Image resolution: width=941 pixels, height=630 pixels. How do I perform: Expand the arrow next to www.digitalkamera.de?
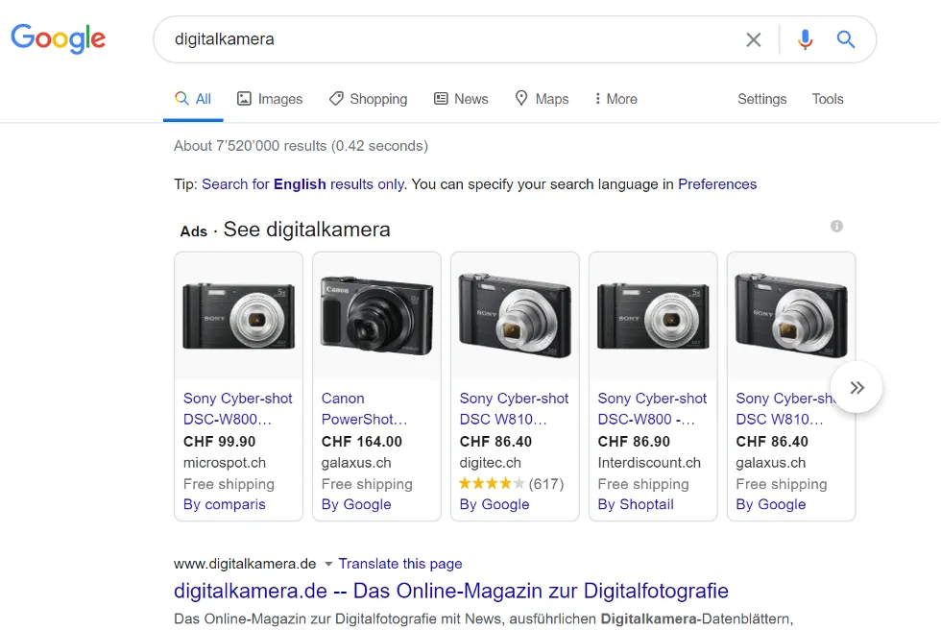point(328,564)
